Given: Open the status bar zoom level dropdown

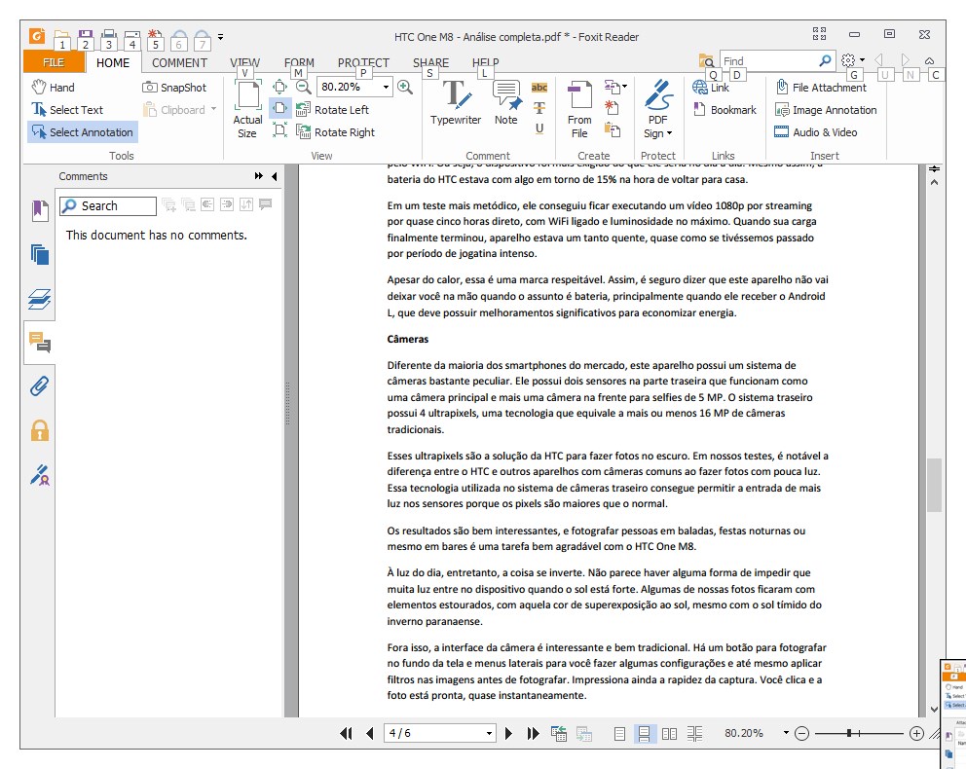Looking at the screenshot, I should click(786, 733).
